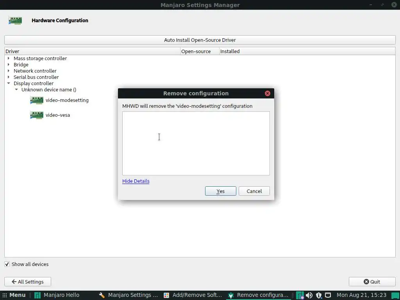Click the Driver column header

[x=92, y=51]
